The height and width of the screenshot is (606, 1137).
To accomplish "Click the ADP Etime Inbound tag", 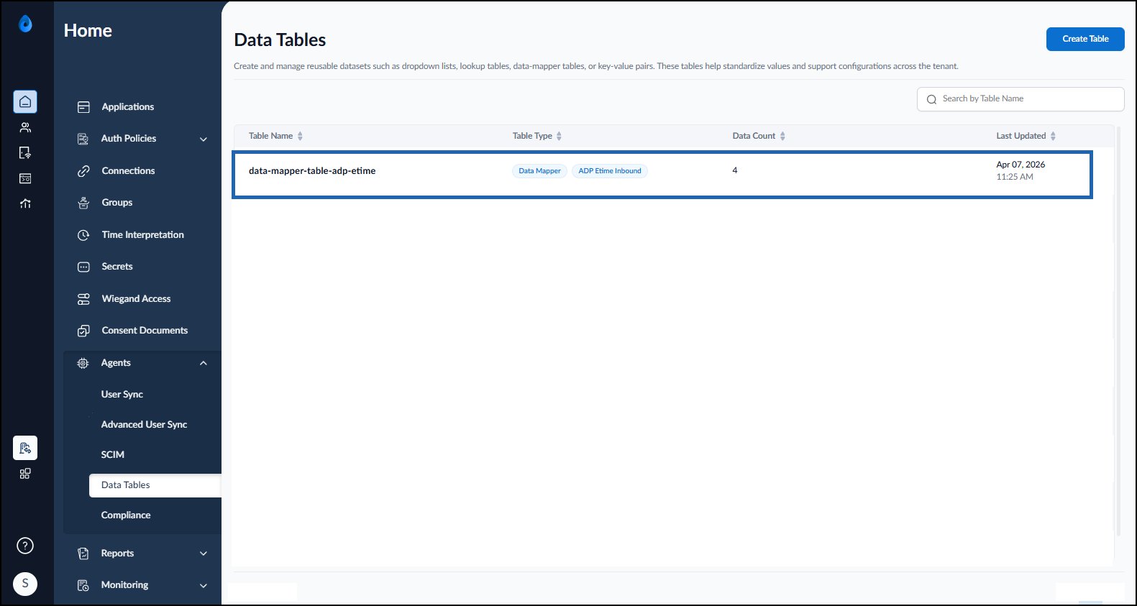I will [x=610, y=171].
